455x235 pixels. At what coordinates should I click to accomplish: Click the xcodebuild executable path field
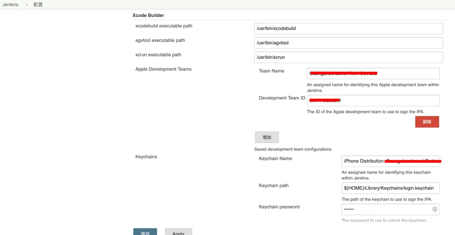tap(348, 29)
